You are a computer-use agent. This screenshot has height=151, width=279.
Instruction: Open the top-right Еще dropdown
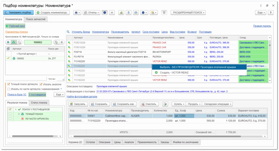point(261,13)
